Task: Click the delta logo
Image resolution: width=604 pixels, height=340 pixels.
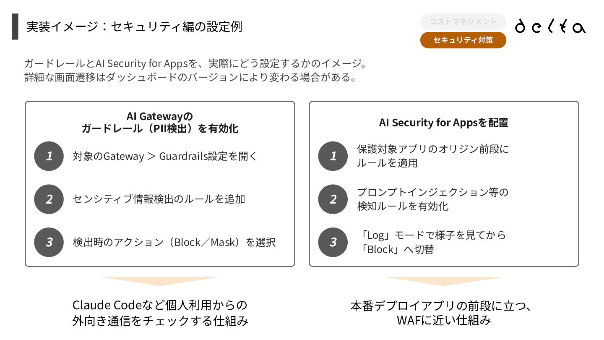Action: pos(550,26)
